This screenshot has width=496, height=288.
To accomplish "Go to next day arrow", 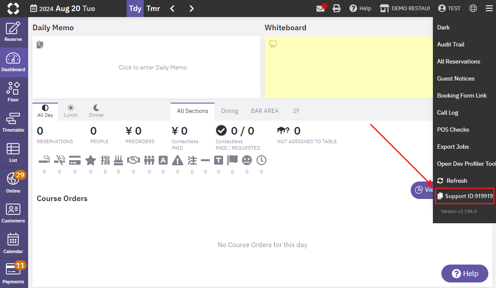I will point(191,9).
